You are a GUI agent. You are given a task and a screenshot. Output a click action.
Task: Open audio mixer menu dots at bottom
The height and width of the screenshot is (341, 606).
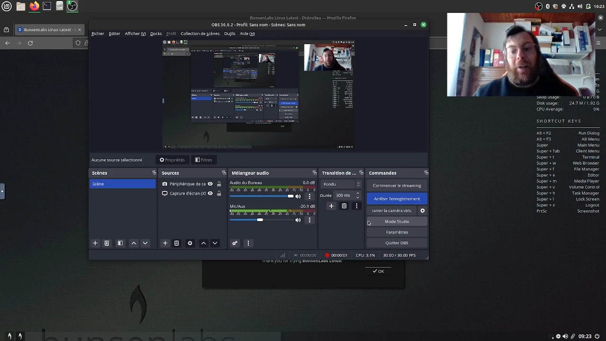click(248, 243)
